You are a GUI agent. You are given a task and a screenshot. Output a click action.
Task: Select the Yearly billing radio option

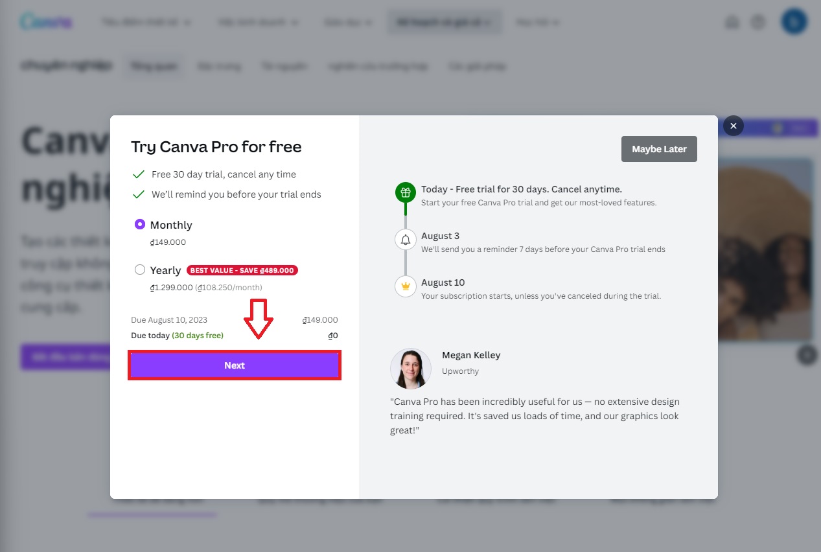tap(140, 270)
